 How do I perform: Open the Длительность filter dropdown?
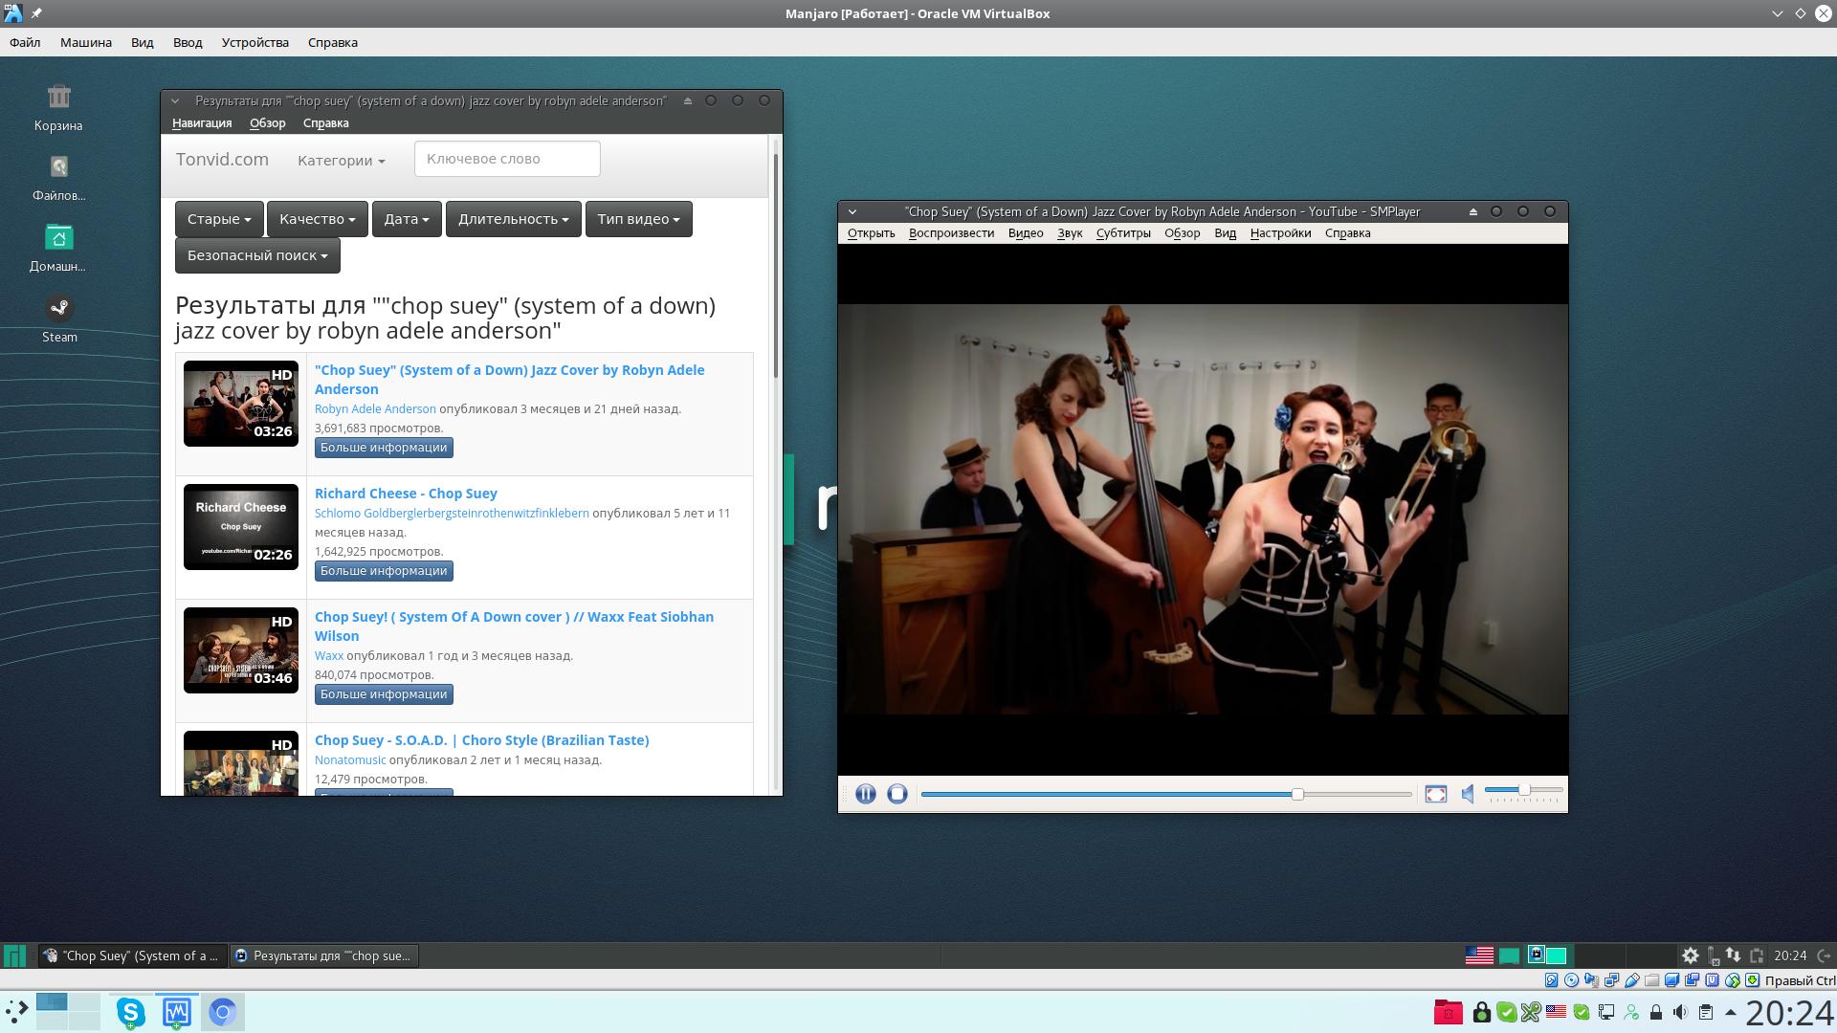point(514,219)
